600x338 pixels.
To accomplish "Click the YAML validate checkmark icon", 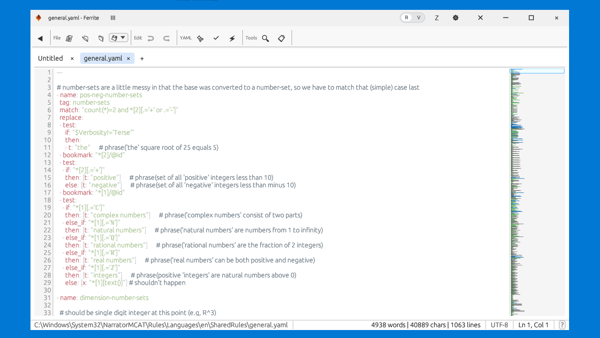I will click(216, 38).
